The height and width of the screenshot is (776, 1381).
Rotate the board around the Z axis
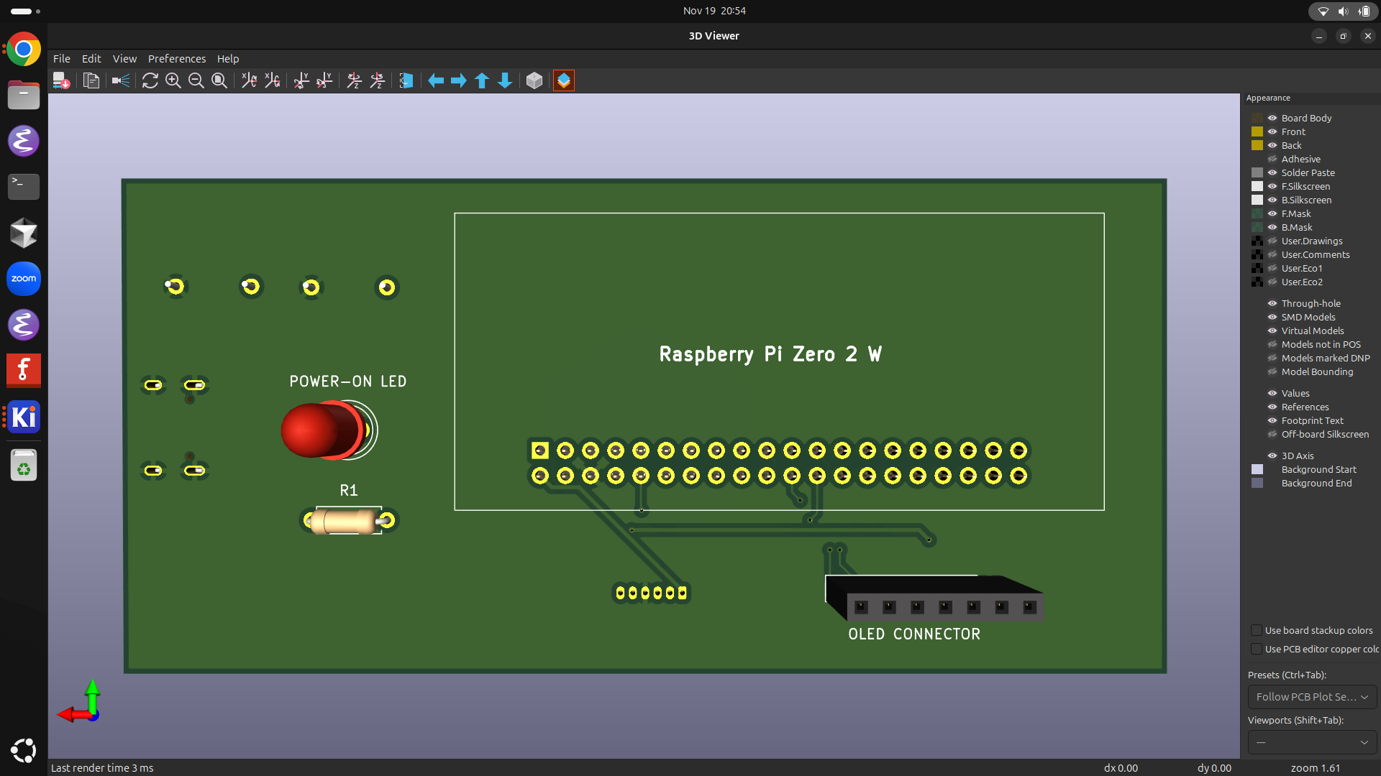354,80
